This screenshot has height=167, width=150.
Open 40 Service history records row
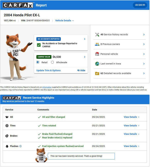(x=120, y=35)
